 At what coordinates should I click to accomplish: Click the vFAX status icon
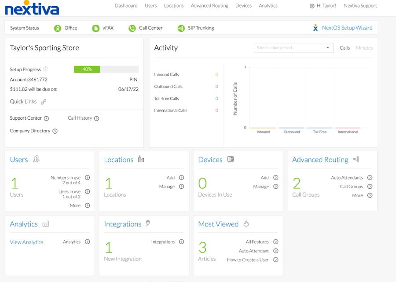(x=96, y=28)
